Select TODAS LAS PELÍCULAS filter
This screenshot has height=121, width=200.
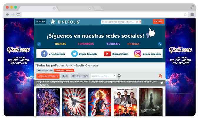click(48, 76)
